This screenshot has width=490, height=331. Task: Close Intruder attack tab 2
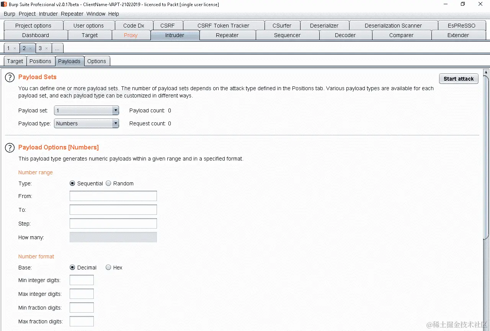30,49
